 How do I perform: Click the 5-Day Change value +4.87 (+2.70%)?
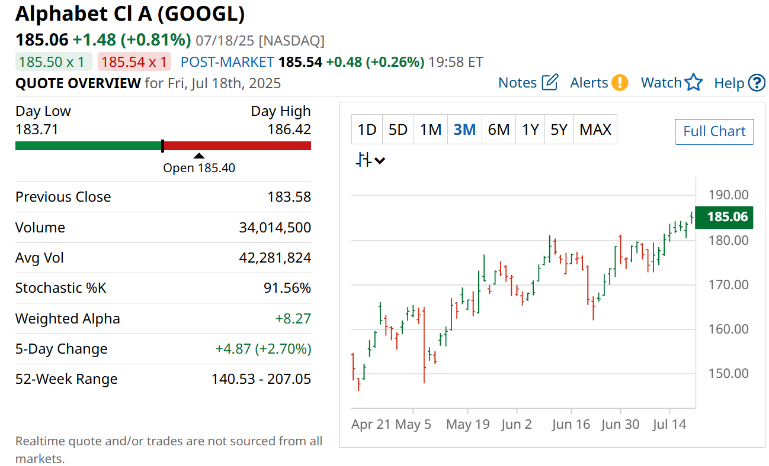263,349
